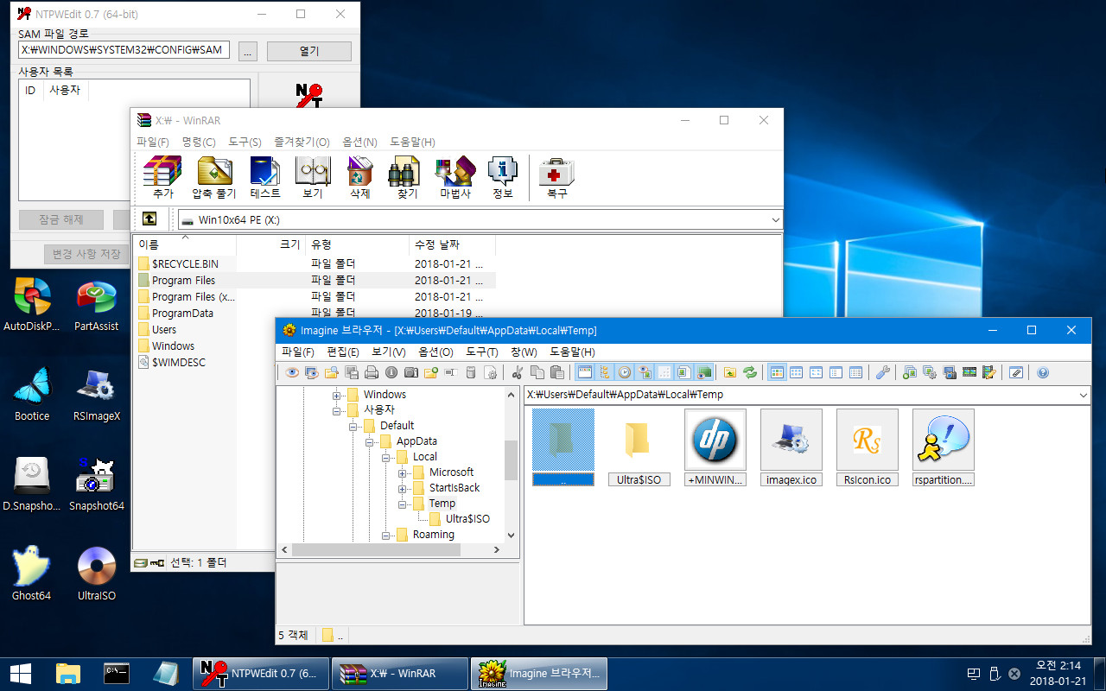Go up one folder level in WinRAR
The image size is (1106, 691).
(x=149, y=219)
